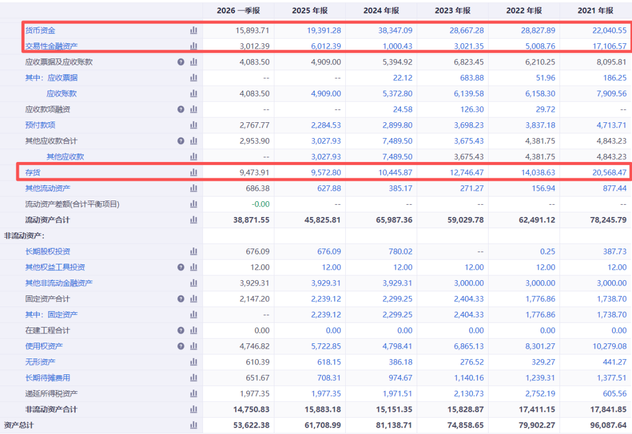Open the 其中：应收票据 sub-item link
This screenshot has width=632, height=434.
51,78
